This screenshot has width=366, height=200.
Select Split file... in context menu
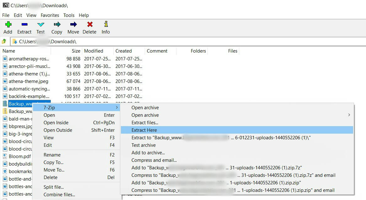tap(76, 187)
